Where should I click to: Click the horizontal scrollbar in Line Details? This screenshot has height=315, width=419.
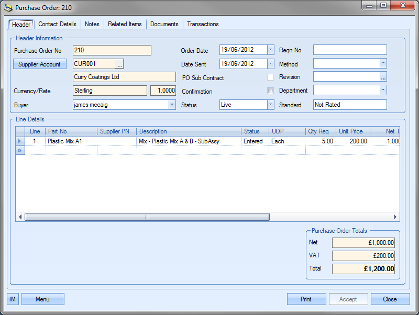coord(147,217)
